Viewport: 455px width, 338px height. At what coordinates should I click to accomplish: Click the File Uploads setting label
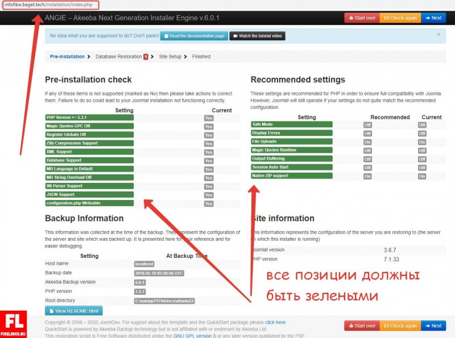click(x=292, y=141)
